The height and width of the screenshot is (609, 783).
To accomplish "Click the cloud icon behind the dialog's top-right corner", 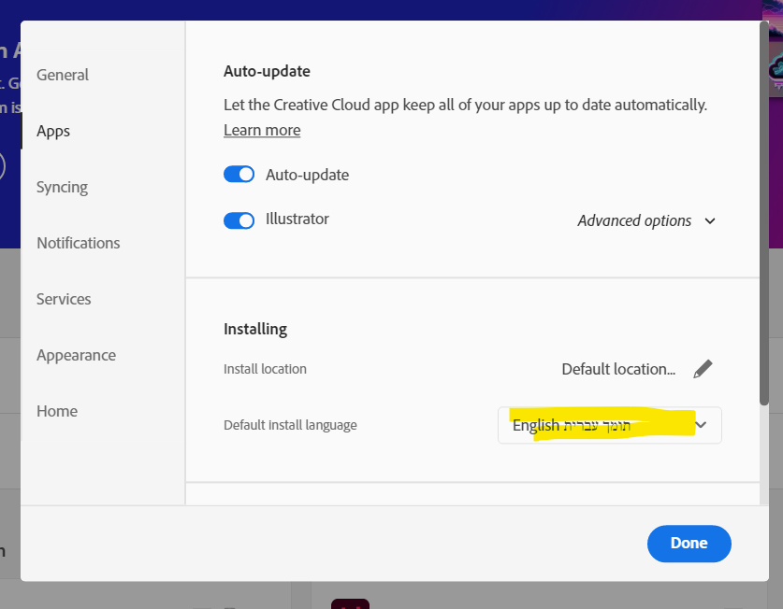I will [776, 70].
